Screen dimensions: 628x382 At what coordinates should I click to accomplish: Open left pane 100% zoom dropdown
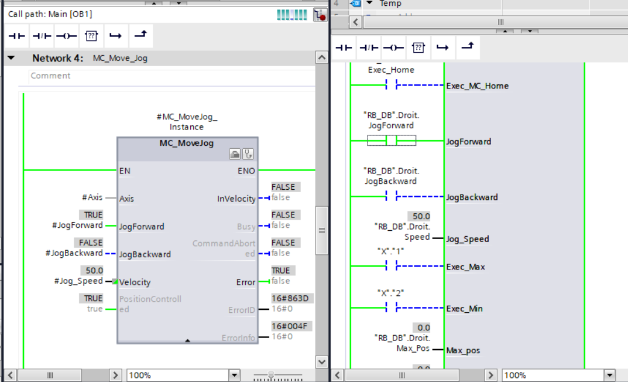234,375
